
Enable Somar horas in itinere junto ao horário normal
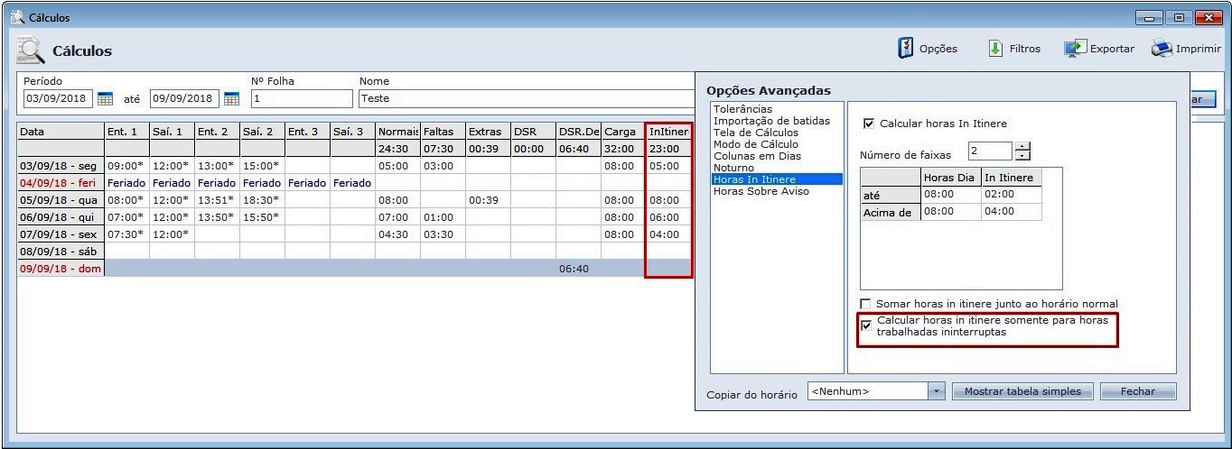[867, 305]
